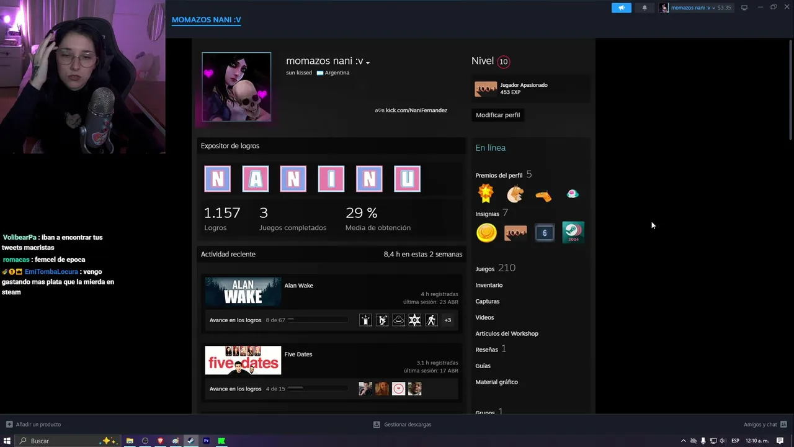Open Guías link

click(x=483, y=366)
